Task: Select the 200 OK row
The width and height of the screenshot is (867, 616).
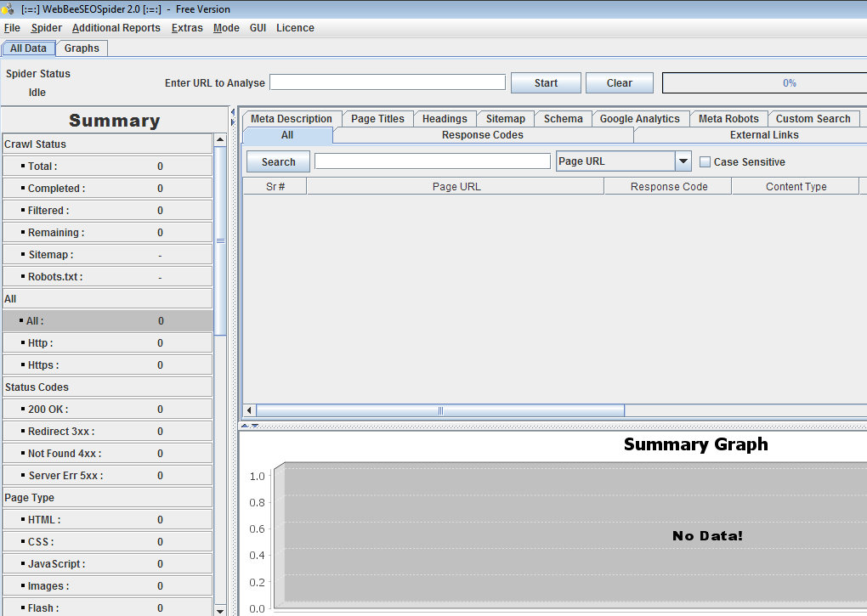Action: click(x=108, y=410)
